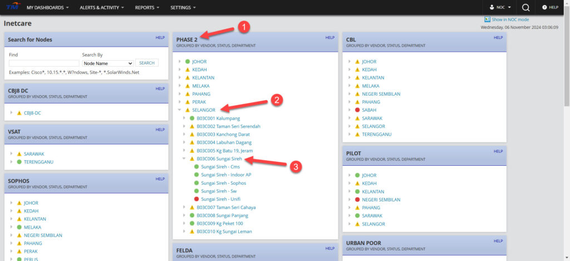Click the magnifier search icon in top bar
The height and width of the screenshot is (261, 570).
pyautogui.click(x=525, y=8)
